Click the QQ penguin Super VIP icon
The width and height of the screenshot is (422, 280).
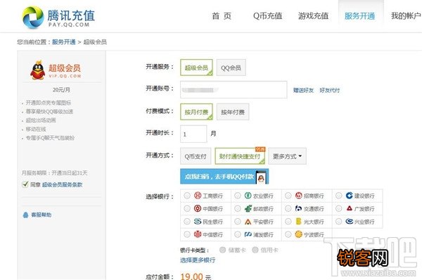[38, 70]
